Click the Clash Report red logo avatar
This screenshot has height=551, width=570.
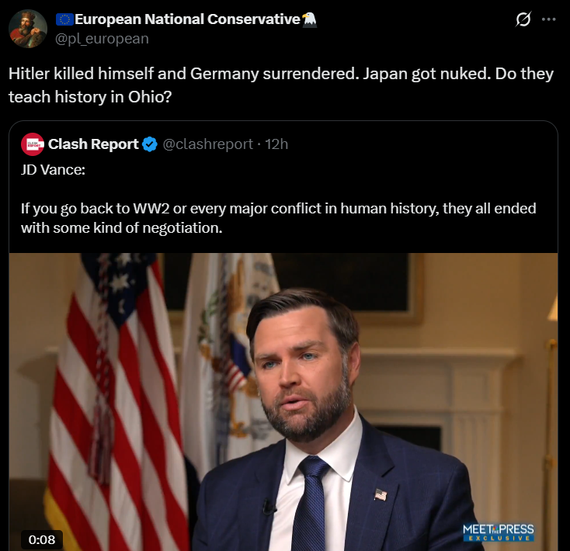coord(33,144)
